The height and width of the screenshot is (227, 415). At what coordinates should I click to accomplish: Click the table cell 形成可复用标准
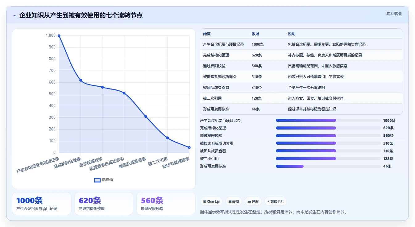216,109
